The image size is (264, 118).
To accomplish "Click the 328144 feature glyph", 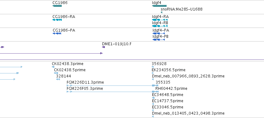I will point(58,79).
